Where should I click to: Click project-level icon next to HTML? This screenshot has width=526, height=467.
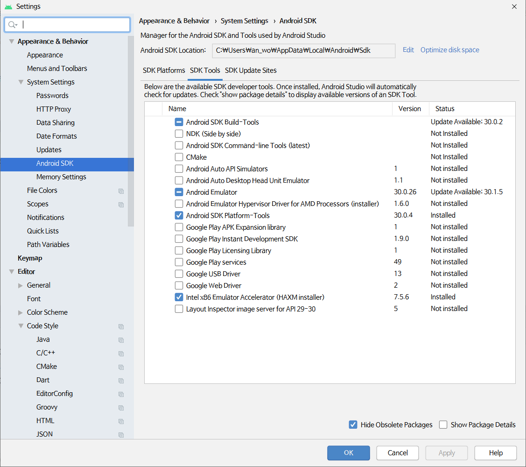tap(121, 421)
